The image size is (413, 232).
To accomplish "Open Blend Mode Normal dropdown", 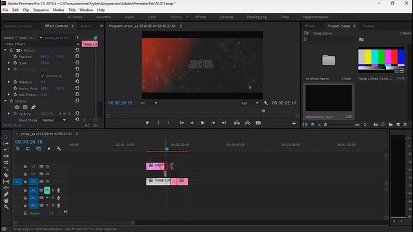I will coord(54,121).
